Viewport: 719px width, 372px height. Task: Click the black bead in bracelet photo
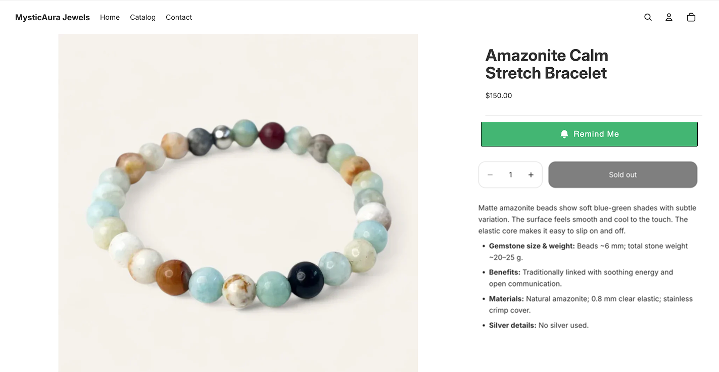coord(306,280)
